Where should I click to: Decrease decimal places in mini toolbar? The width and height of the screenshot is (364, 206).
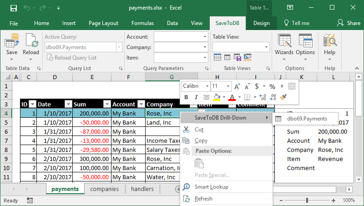tap(273, 97)
